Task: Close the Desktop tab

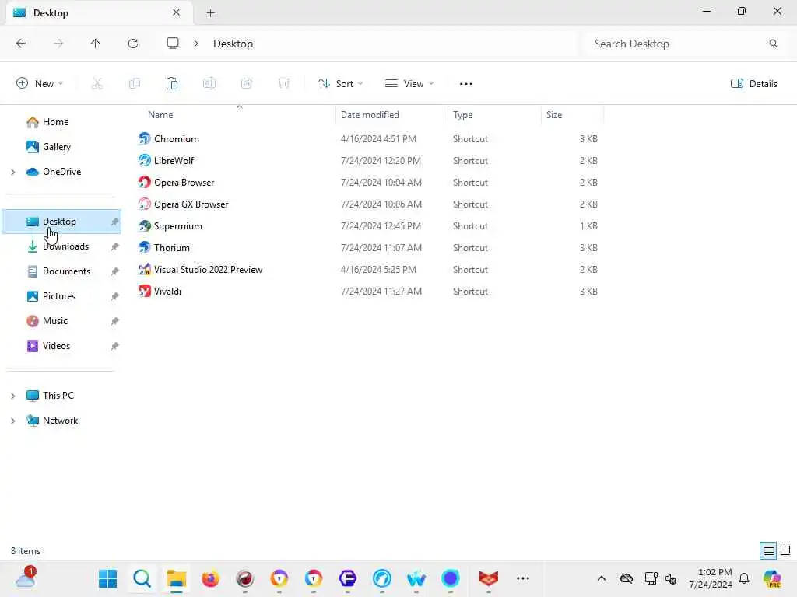Action: [177, 12]
